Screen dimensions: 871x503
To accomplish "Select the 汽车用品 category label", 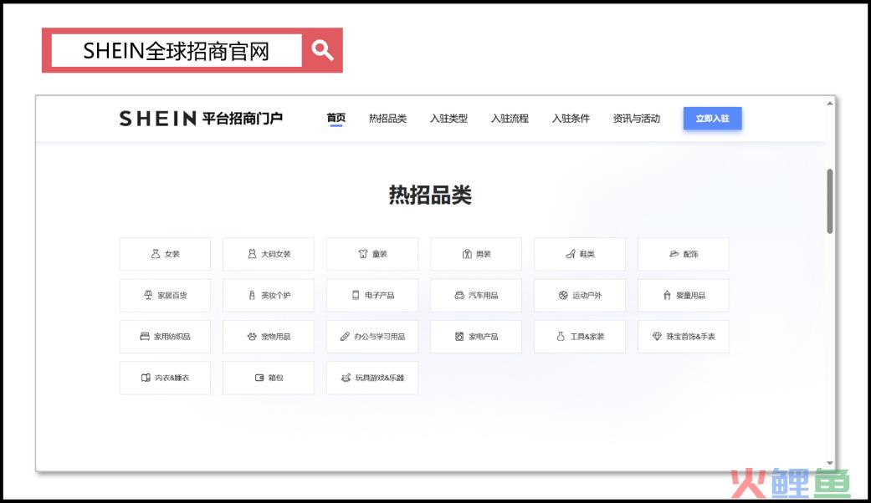I will coord(484,295).
